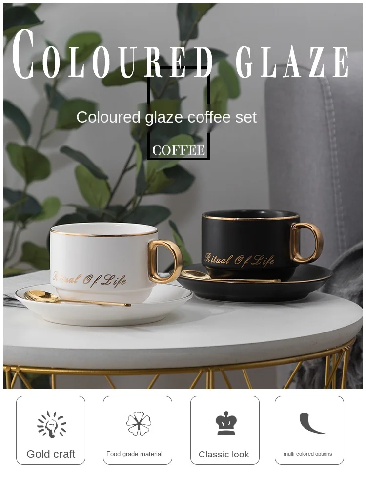Click the Classic look crown icon

226,423
